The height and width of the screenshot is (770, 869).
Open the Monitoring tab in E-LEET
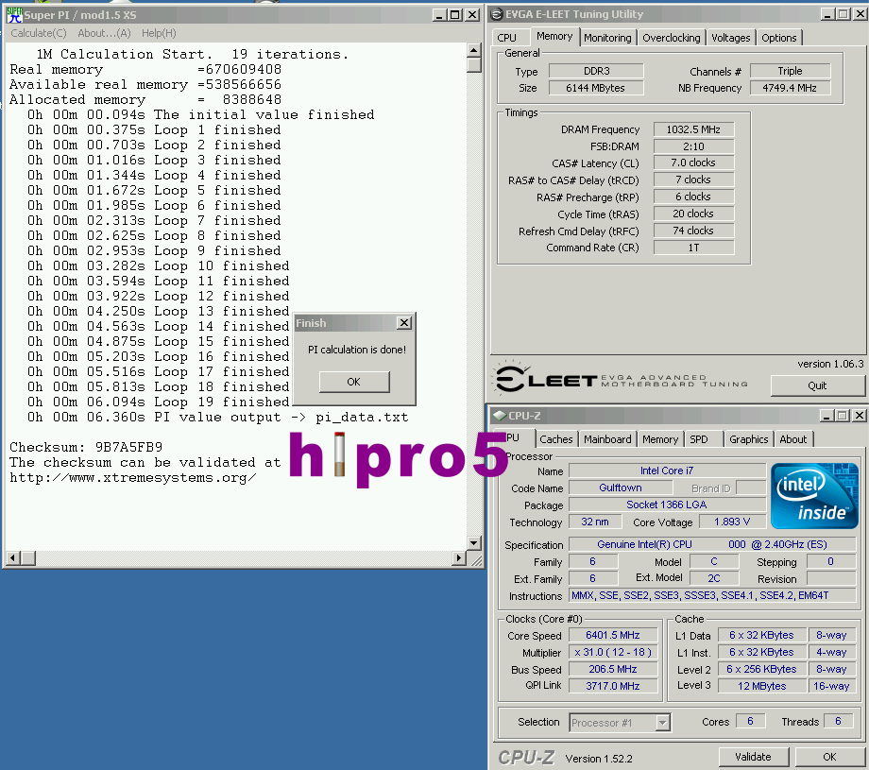pyautogui.click(x=607, y=38)
